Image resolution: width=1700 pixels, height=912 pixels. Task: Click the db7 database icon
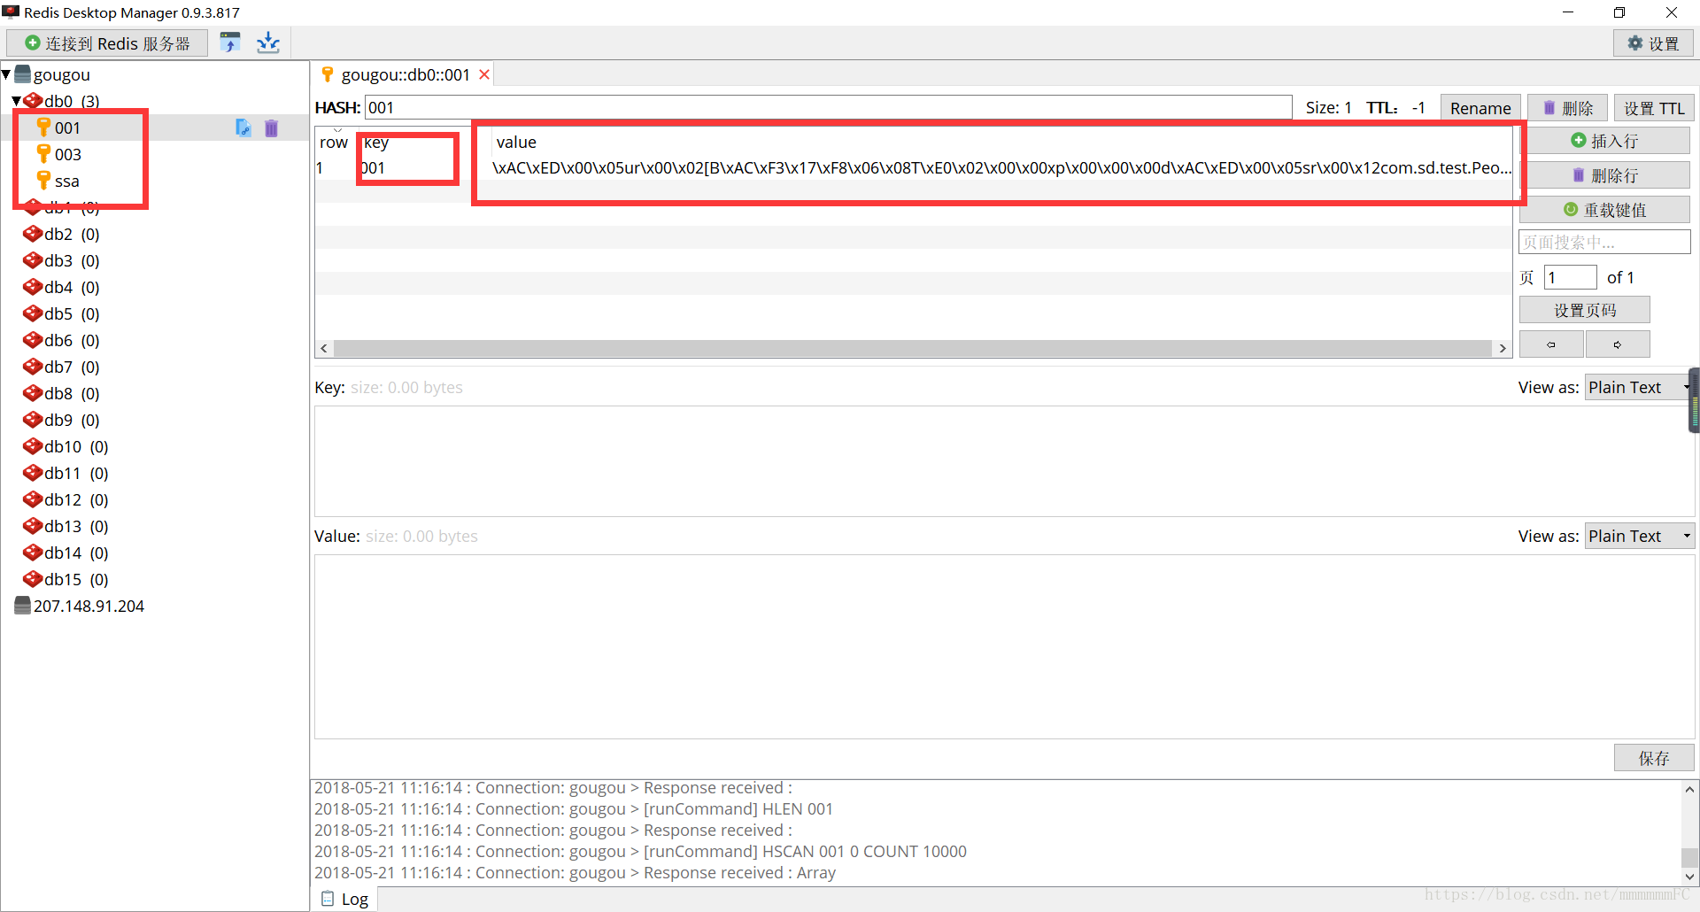33,367
